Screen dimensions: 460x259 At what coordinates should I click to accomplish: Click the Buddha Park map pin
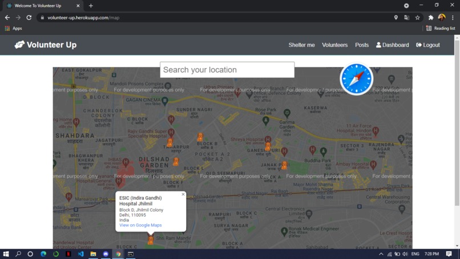pyautogui.click(x=323, y=152)
